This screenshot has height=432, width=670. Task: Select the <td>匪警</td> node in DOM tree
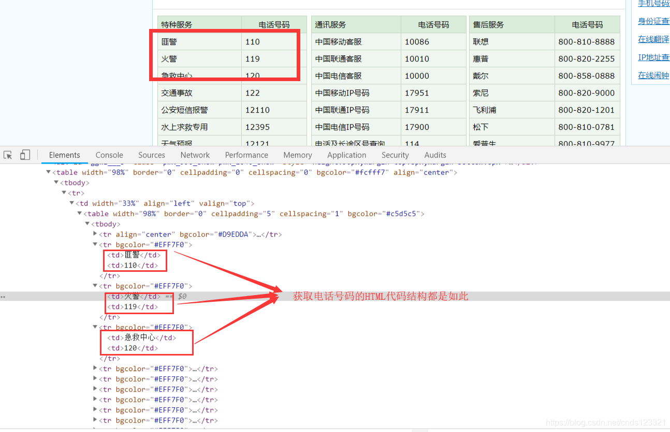[x=134, y=255]
